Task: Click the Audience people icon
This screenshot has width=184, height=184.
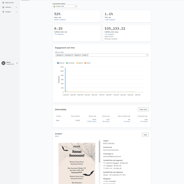Action: (x=3, y=7)
